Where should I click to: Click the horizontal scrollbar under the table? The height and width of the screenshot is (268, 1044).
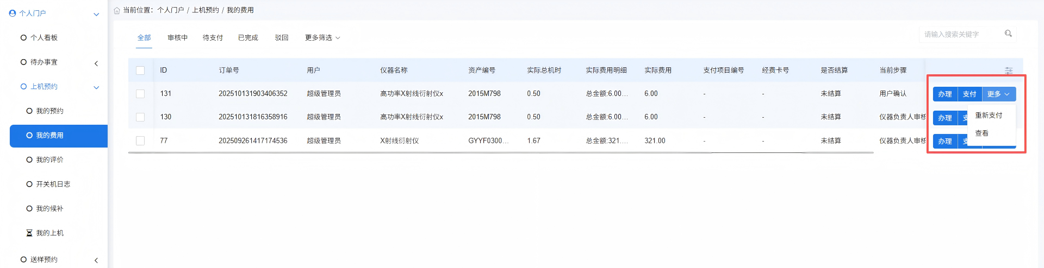(x=500, y=153)
